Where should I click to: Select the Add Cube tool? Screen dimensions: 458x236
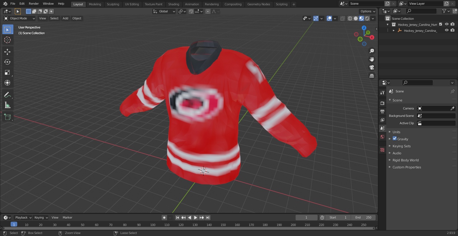point(7,117)
